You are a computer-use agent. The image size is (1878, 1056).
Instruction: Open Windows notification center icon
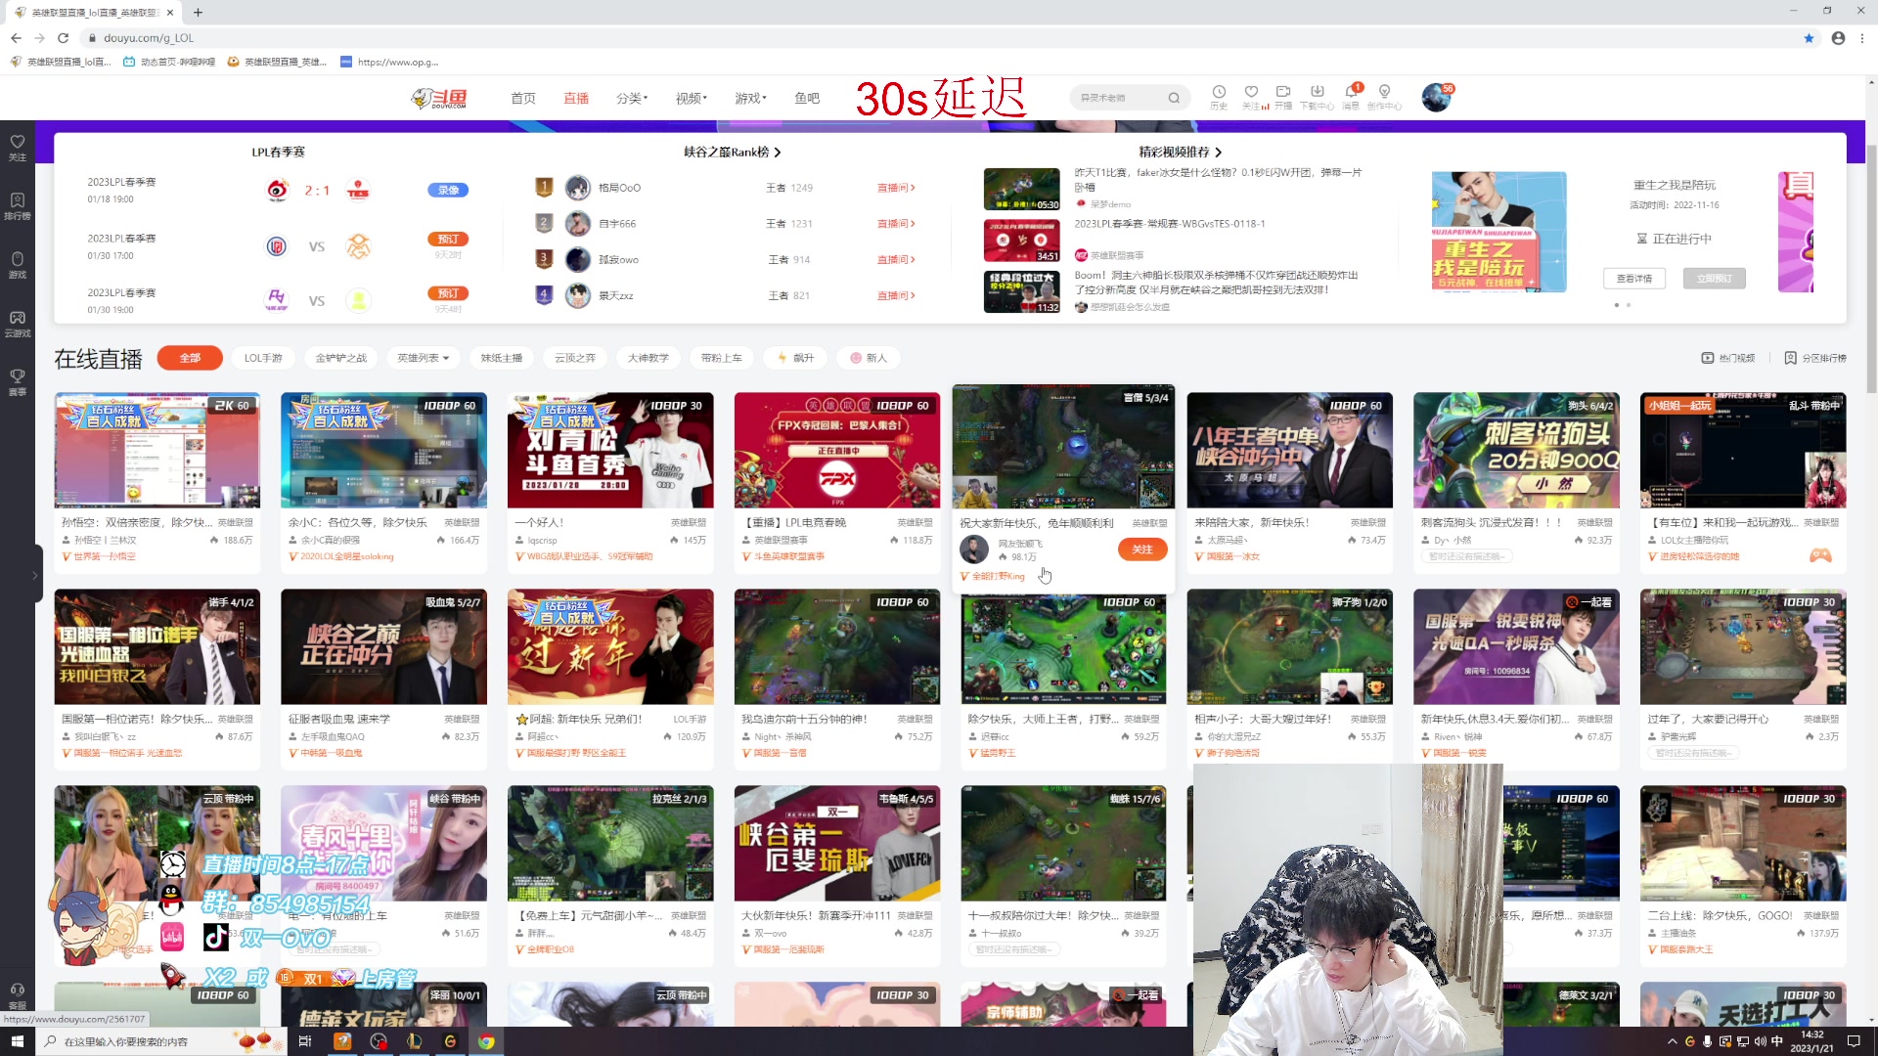point(1854,1041)
